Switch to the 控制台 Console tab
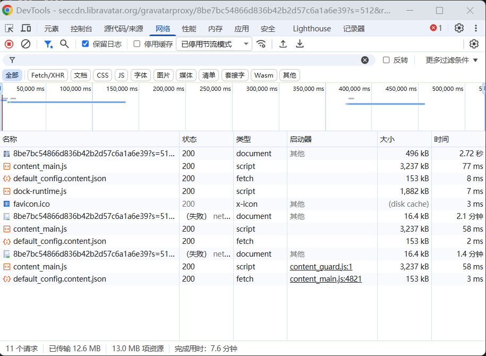Image resolution: width=486 pixels, height=356 pixels. click(81, 29)
